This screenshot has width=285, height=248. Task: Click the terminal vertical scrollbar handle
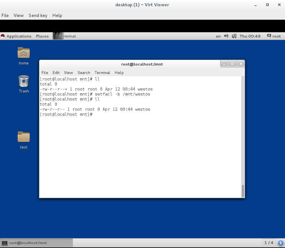[x=243, y=191]
